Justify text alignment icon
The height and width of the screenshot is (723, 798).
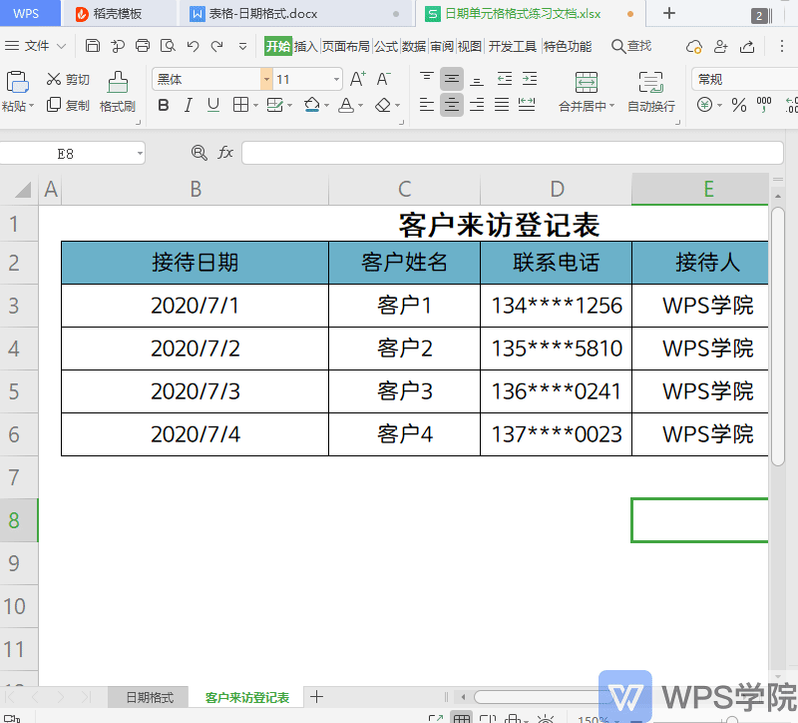[502, 105]
